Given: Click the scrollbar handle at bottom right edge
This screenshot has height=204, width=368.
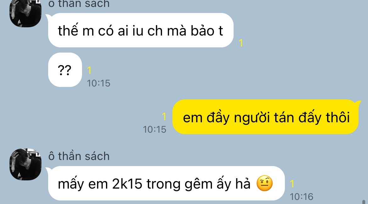Looking at the screenshot, I should pos(364,202).
